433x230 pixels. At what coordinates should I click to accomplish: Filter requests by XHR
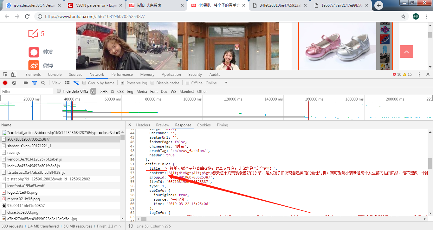pos(104,91)
